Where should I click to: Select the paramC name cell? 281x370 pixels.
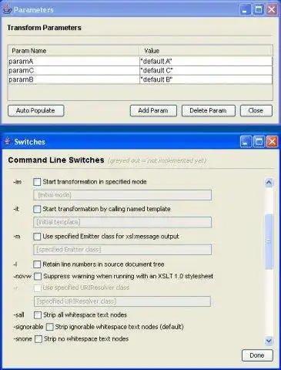tap(73, 70)
